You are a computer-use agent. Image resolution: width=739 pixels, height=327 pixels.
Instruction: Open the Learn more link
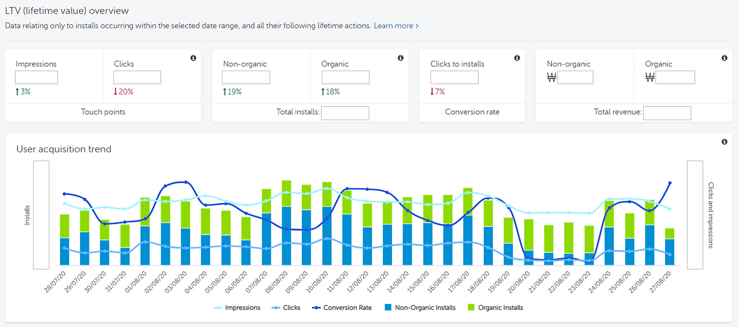(393, 26)
